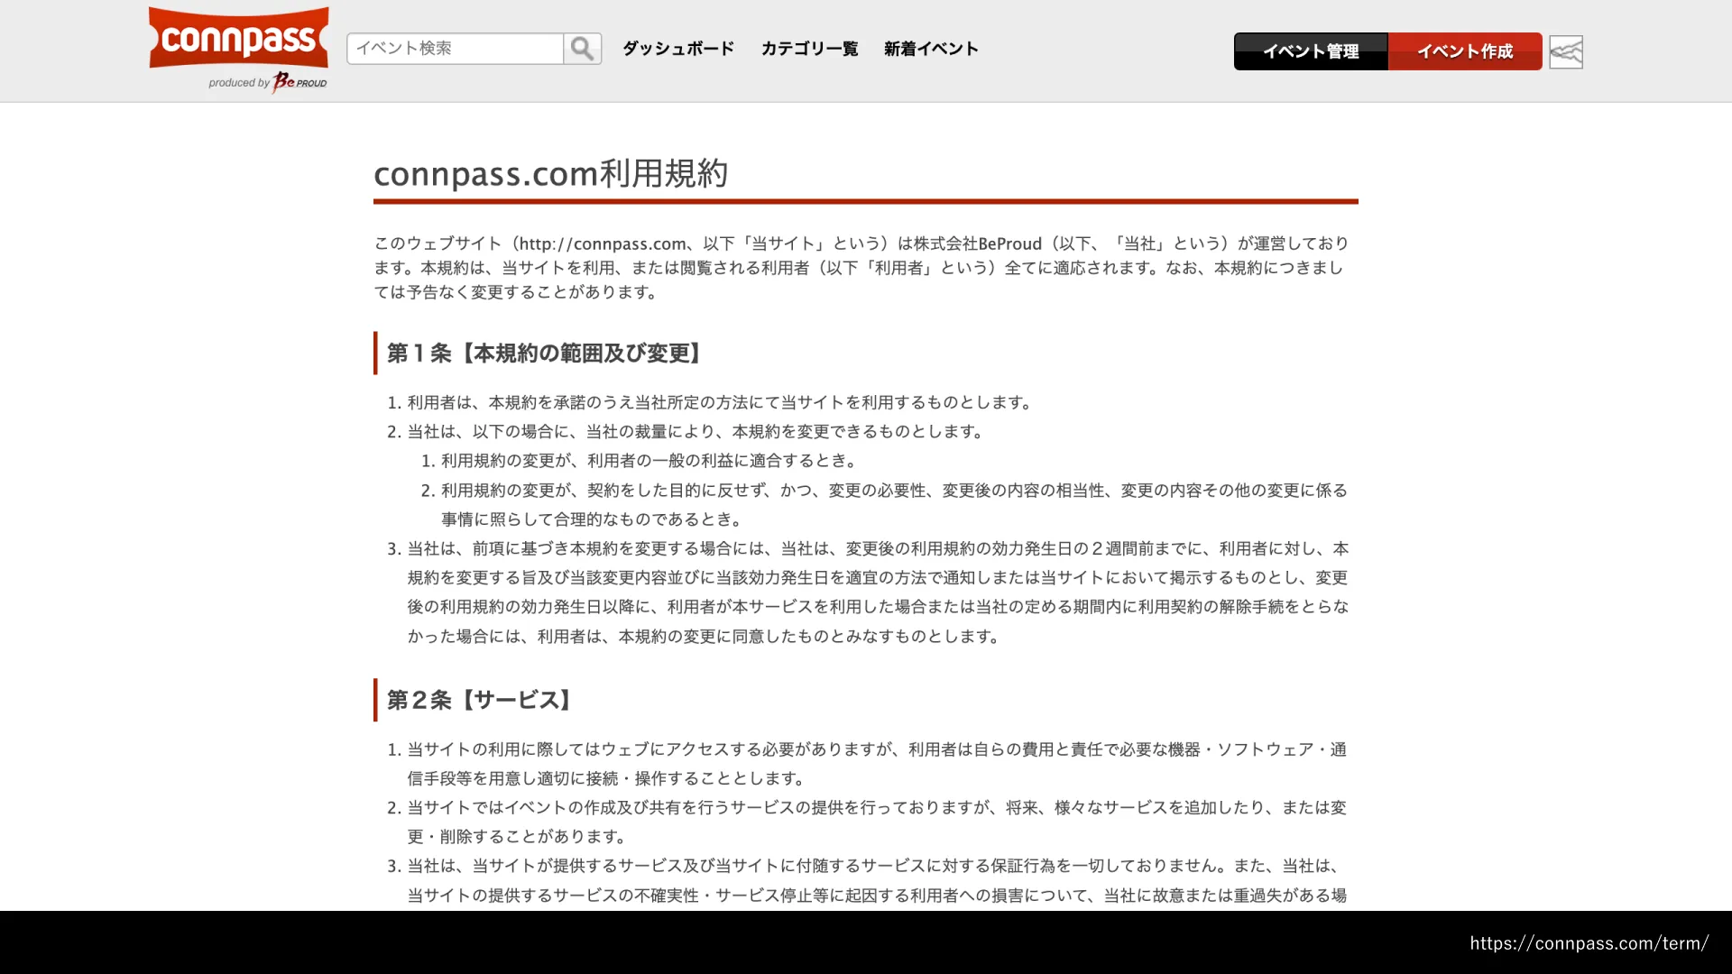Screen dimensions: 1732x974
Task: Click the https://connpass.com/term/ URL text
Action: (1589, 943)
